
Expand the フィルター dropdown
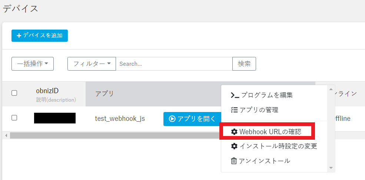92,64
